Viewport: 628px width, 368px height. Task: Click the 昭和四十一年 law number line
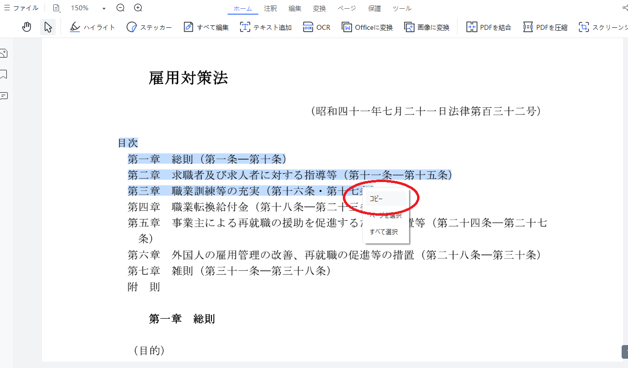coord(426,111)
